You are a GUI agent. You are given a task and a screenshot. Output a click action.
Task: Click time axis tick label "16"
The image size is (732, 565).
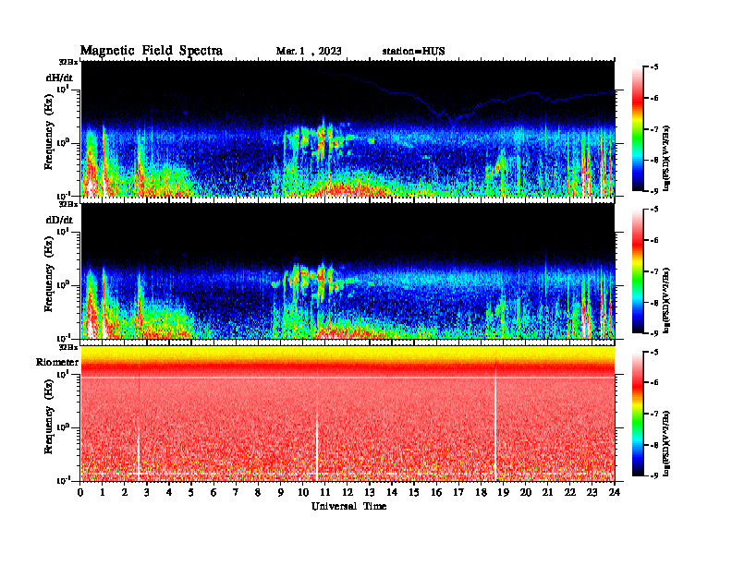pyautogui.click(x=436, y=493)
